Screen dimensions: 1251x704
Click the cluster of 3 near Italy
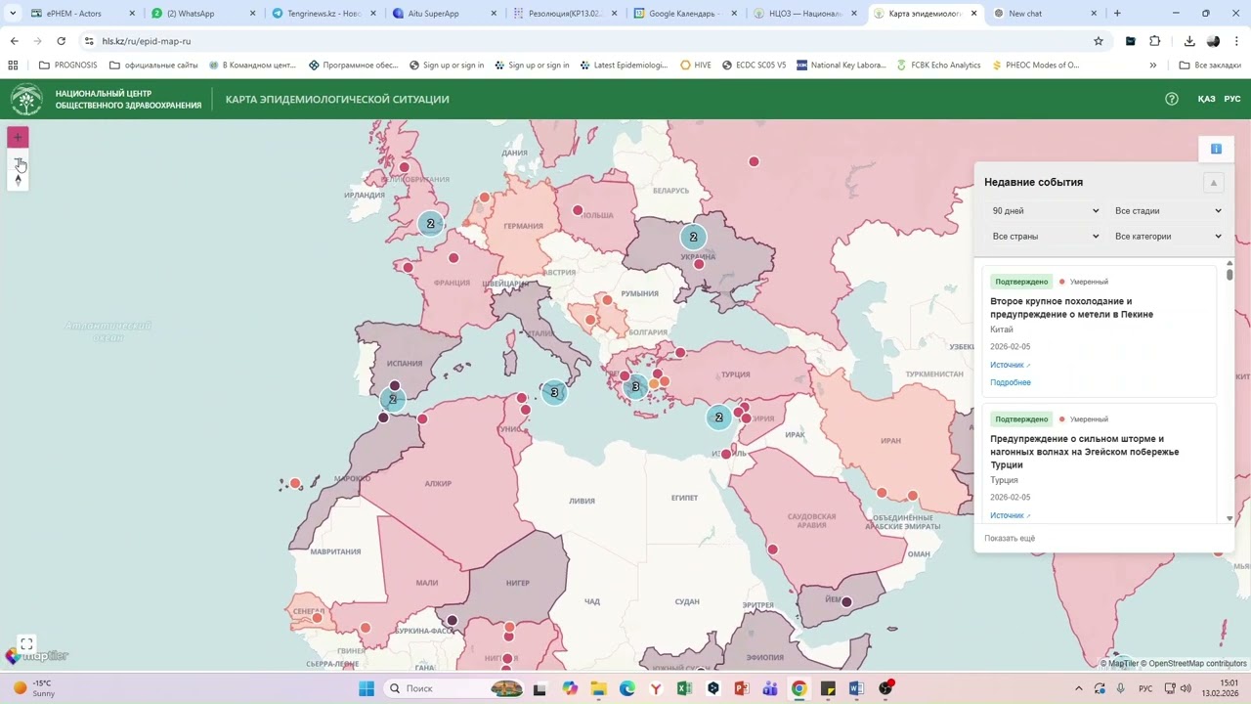pyautogui.click(x=554, y=393)
